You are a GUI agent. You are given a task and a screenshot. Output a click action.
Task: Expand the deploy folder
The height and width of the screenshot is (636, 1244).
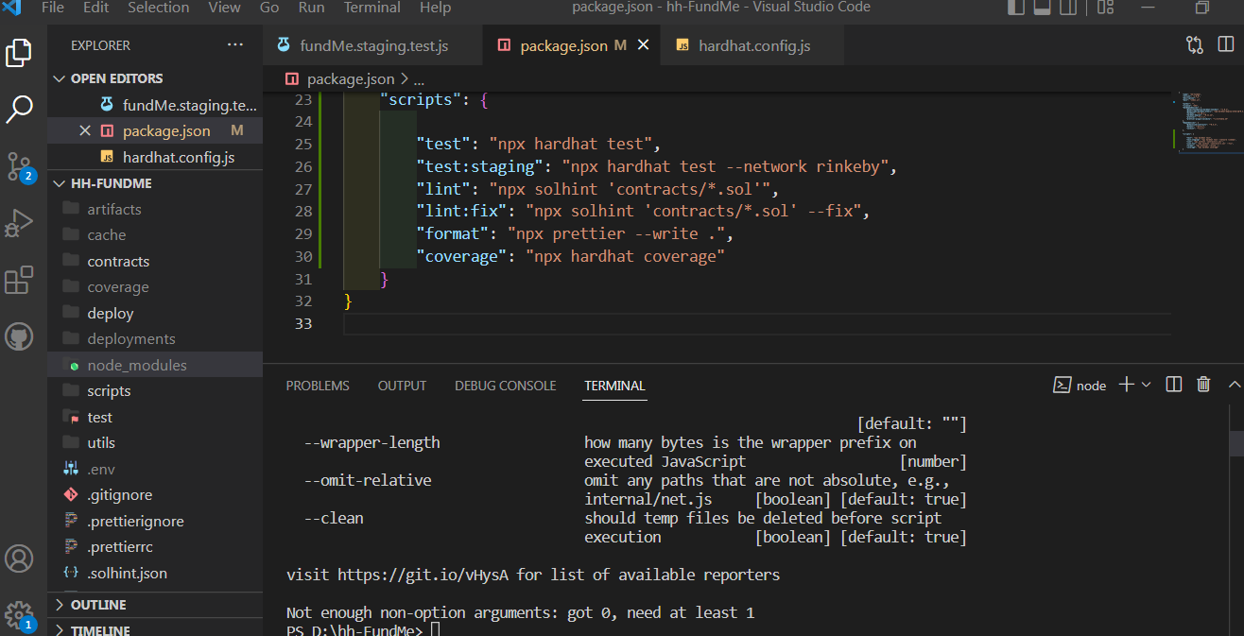click(x=155, y=313)
